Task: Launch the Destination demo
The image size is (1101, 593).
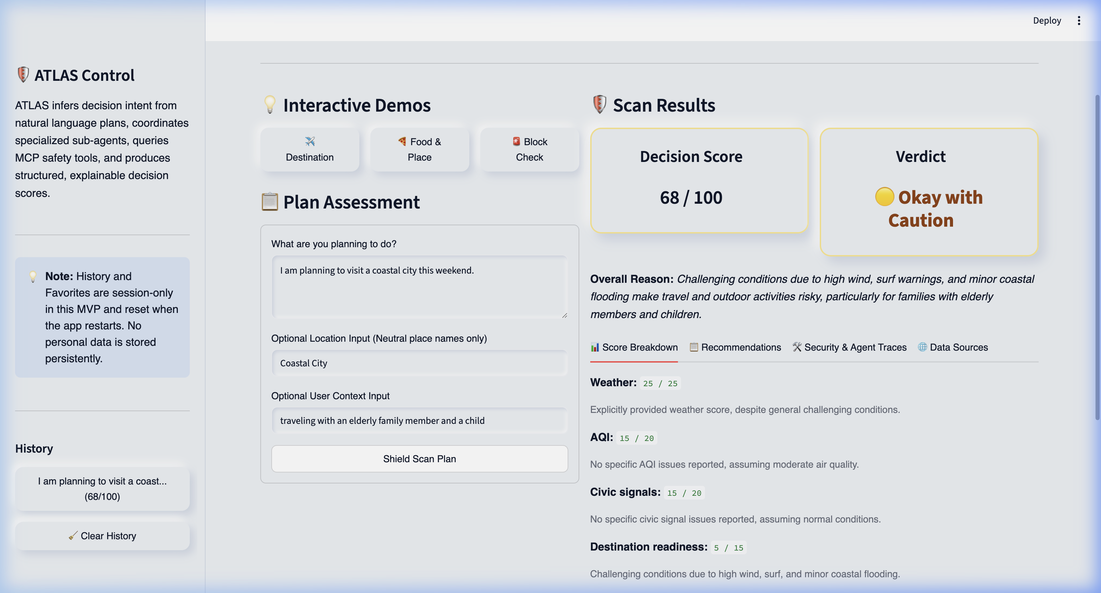Action: pos(309,150)
